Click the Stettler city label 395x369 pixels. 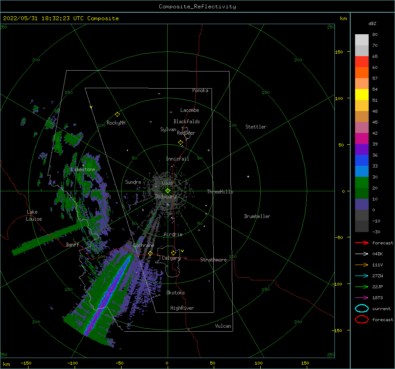256,127
